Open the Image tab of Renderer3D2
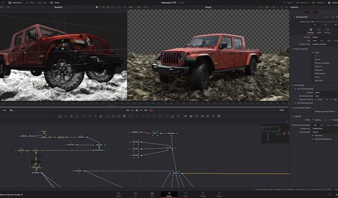The height and width of the screenshot is (198, 338). point(319,31)
